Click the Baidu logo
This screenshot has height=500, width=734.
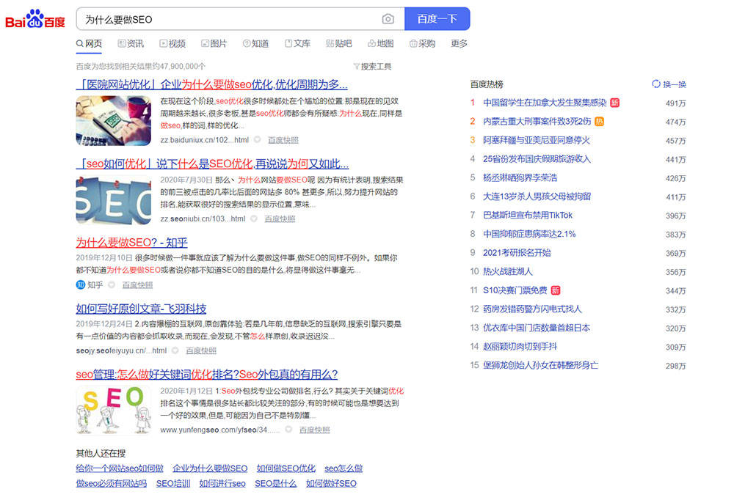pos(35,19)
